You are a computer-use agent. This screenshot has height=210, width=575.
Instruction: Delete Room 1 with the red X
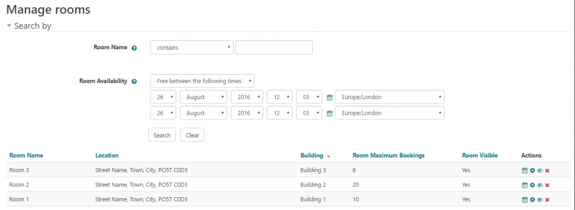point(547,200)
